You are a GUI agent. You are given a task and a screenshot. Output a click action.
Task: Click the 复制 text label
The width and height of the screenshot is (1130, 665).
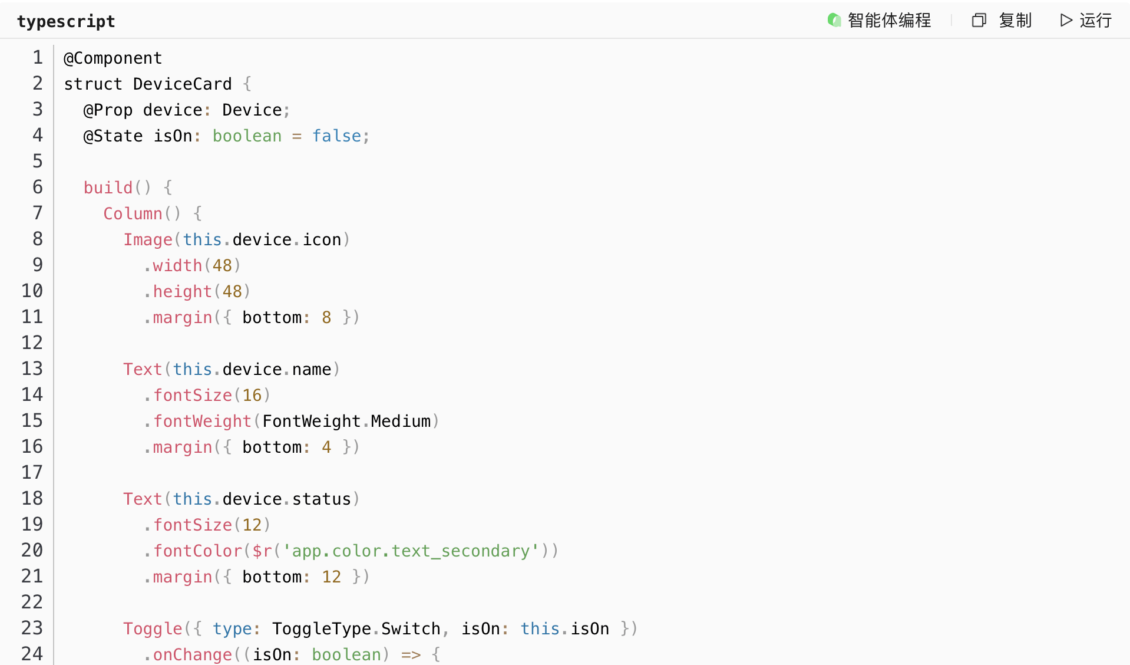click(1015, 21)
